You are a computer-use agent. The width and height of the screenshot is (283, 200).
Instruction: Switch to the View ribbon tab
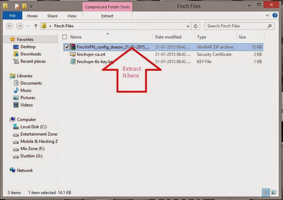(x=72, y=16)
